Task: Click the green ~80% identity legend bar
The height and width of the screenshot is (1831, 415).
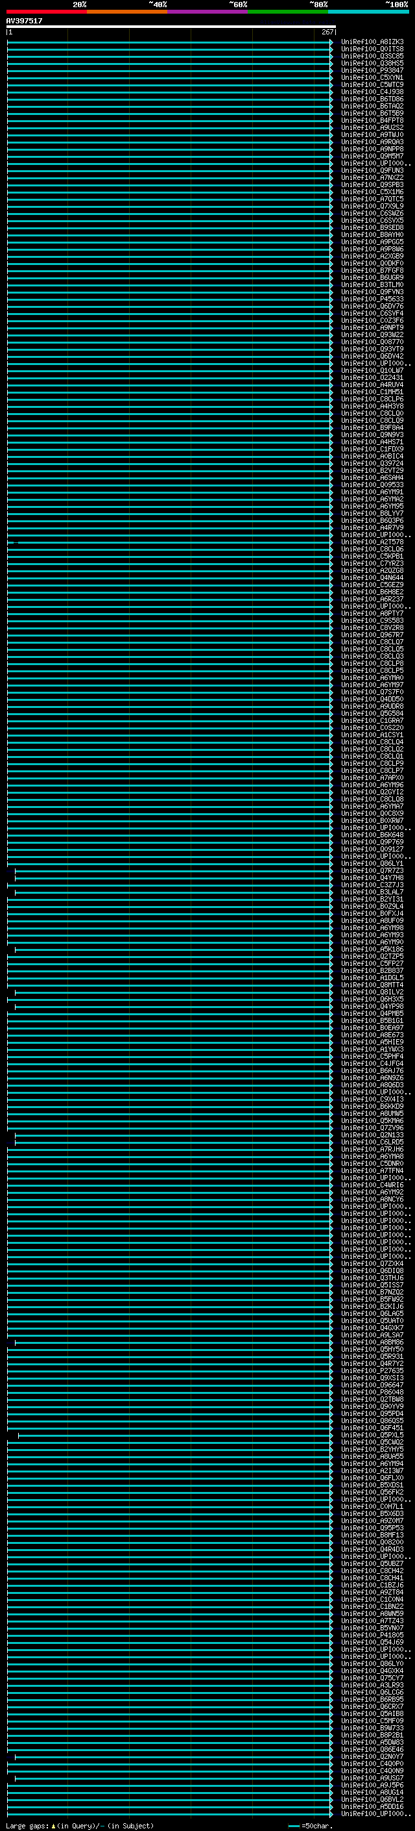Action: click(x=288, y=12)
